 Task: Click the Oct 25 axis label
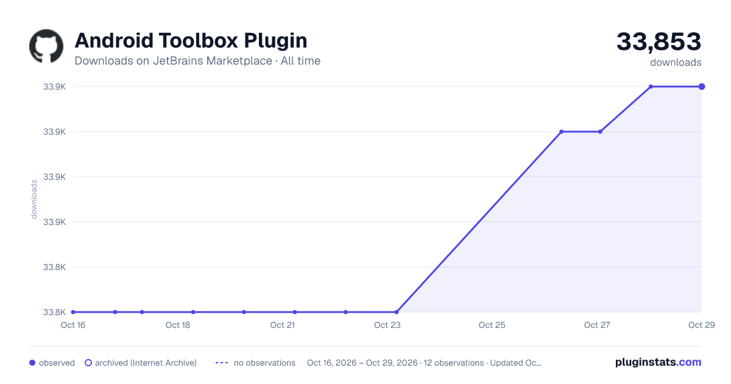coord(492,325)
